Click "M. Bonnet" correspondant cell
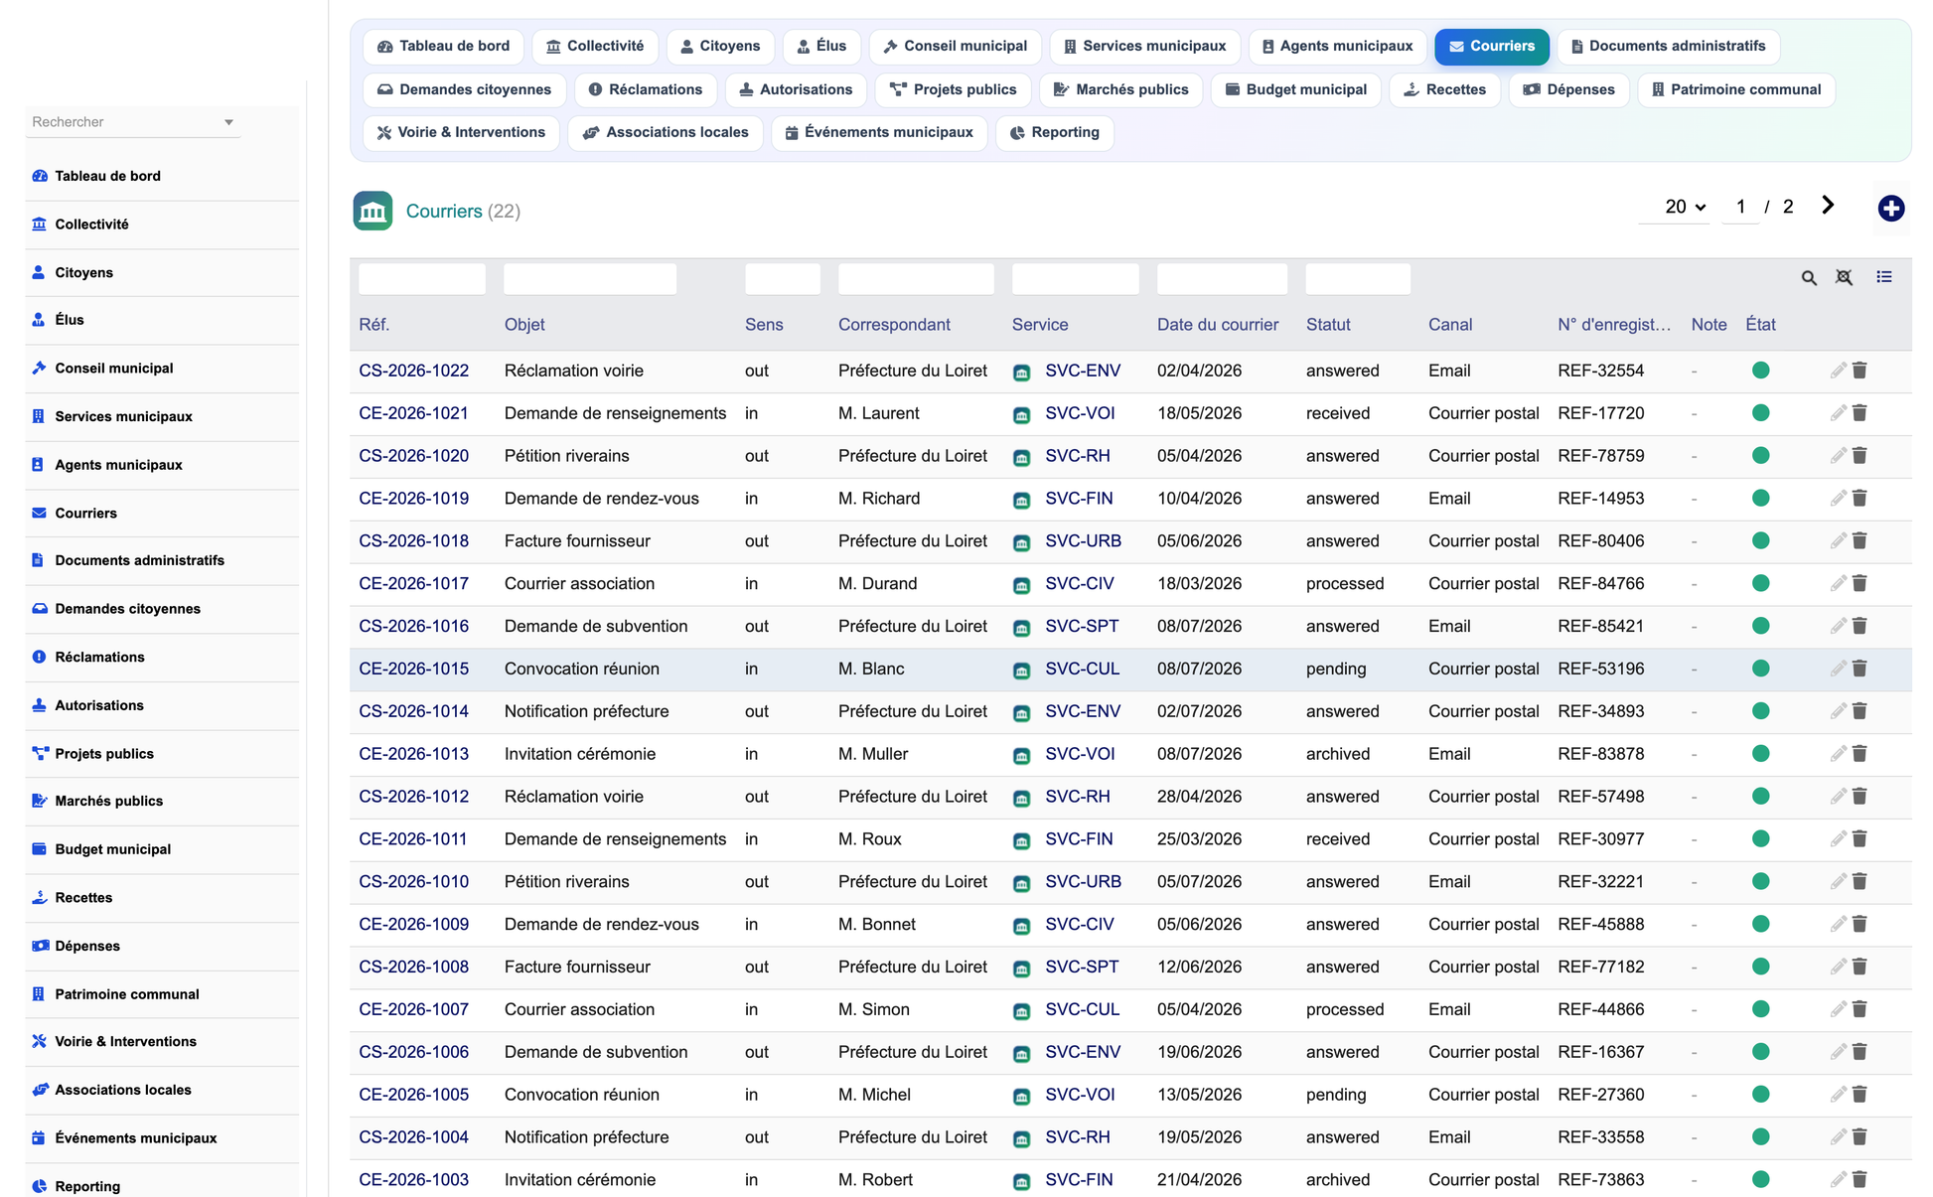 pos(877,924)
